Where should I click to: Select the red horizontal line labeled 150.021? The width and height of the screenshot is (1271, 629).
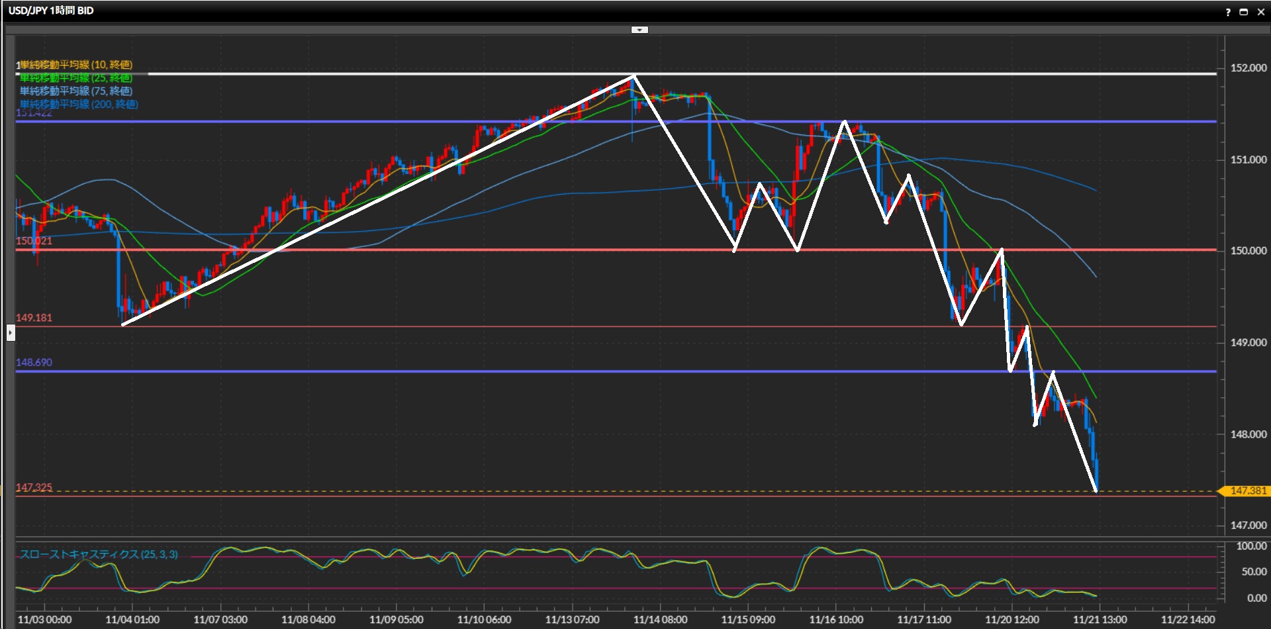34,241
